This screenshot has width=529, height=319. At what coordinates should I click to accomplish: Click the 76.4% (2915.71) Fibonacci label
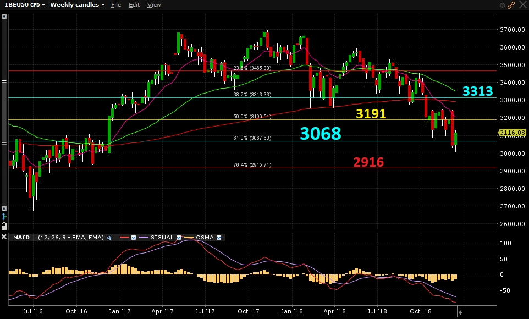[252, 165]
